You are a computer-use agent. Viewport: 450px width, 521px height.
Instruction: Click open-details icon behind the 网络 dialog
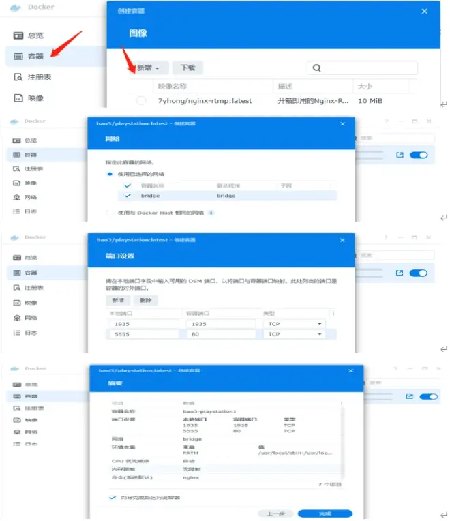[400, 155]
